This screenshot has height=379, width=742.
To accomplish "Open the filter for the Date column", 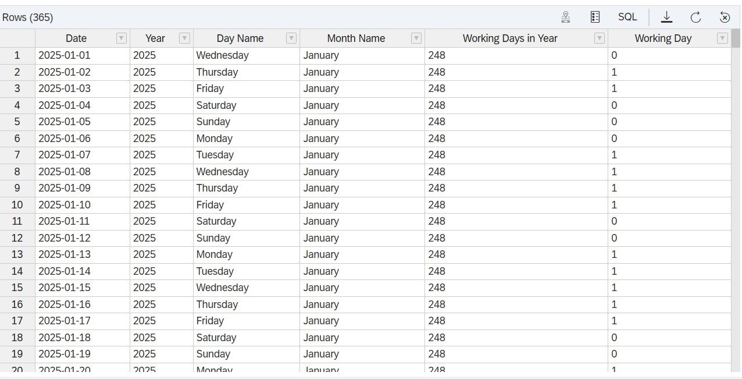I will (122, 38).
